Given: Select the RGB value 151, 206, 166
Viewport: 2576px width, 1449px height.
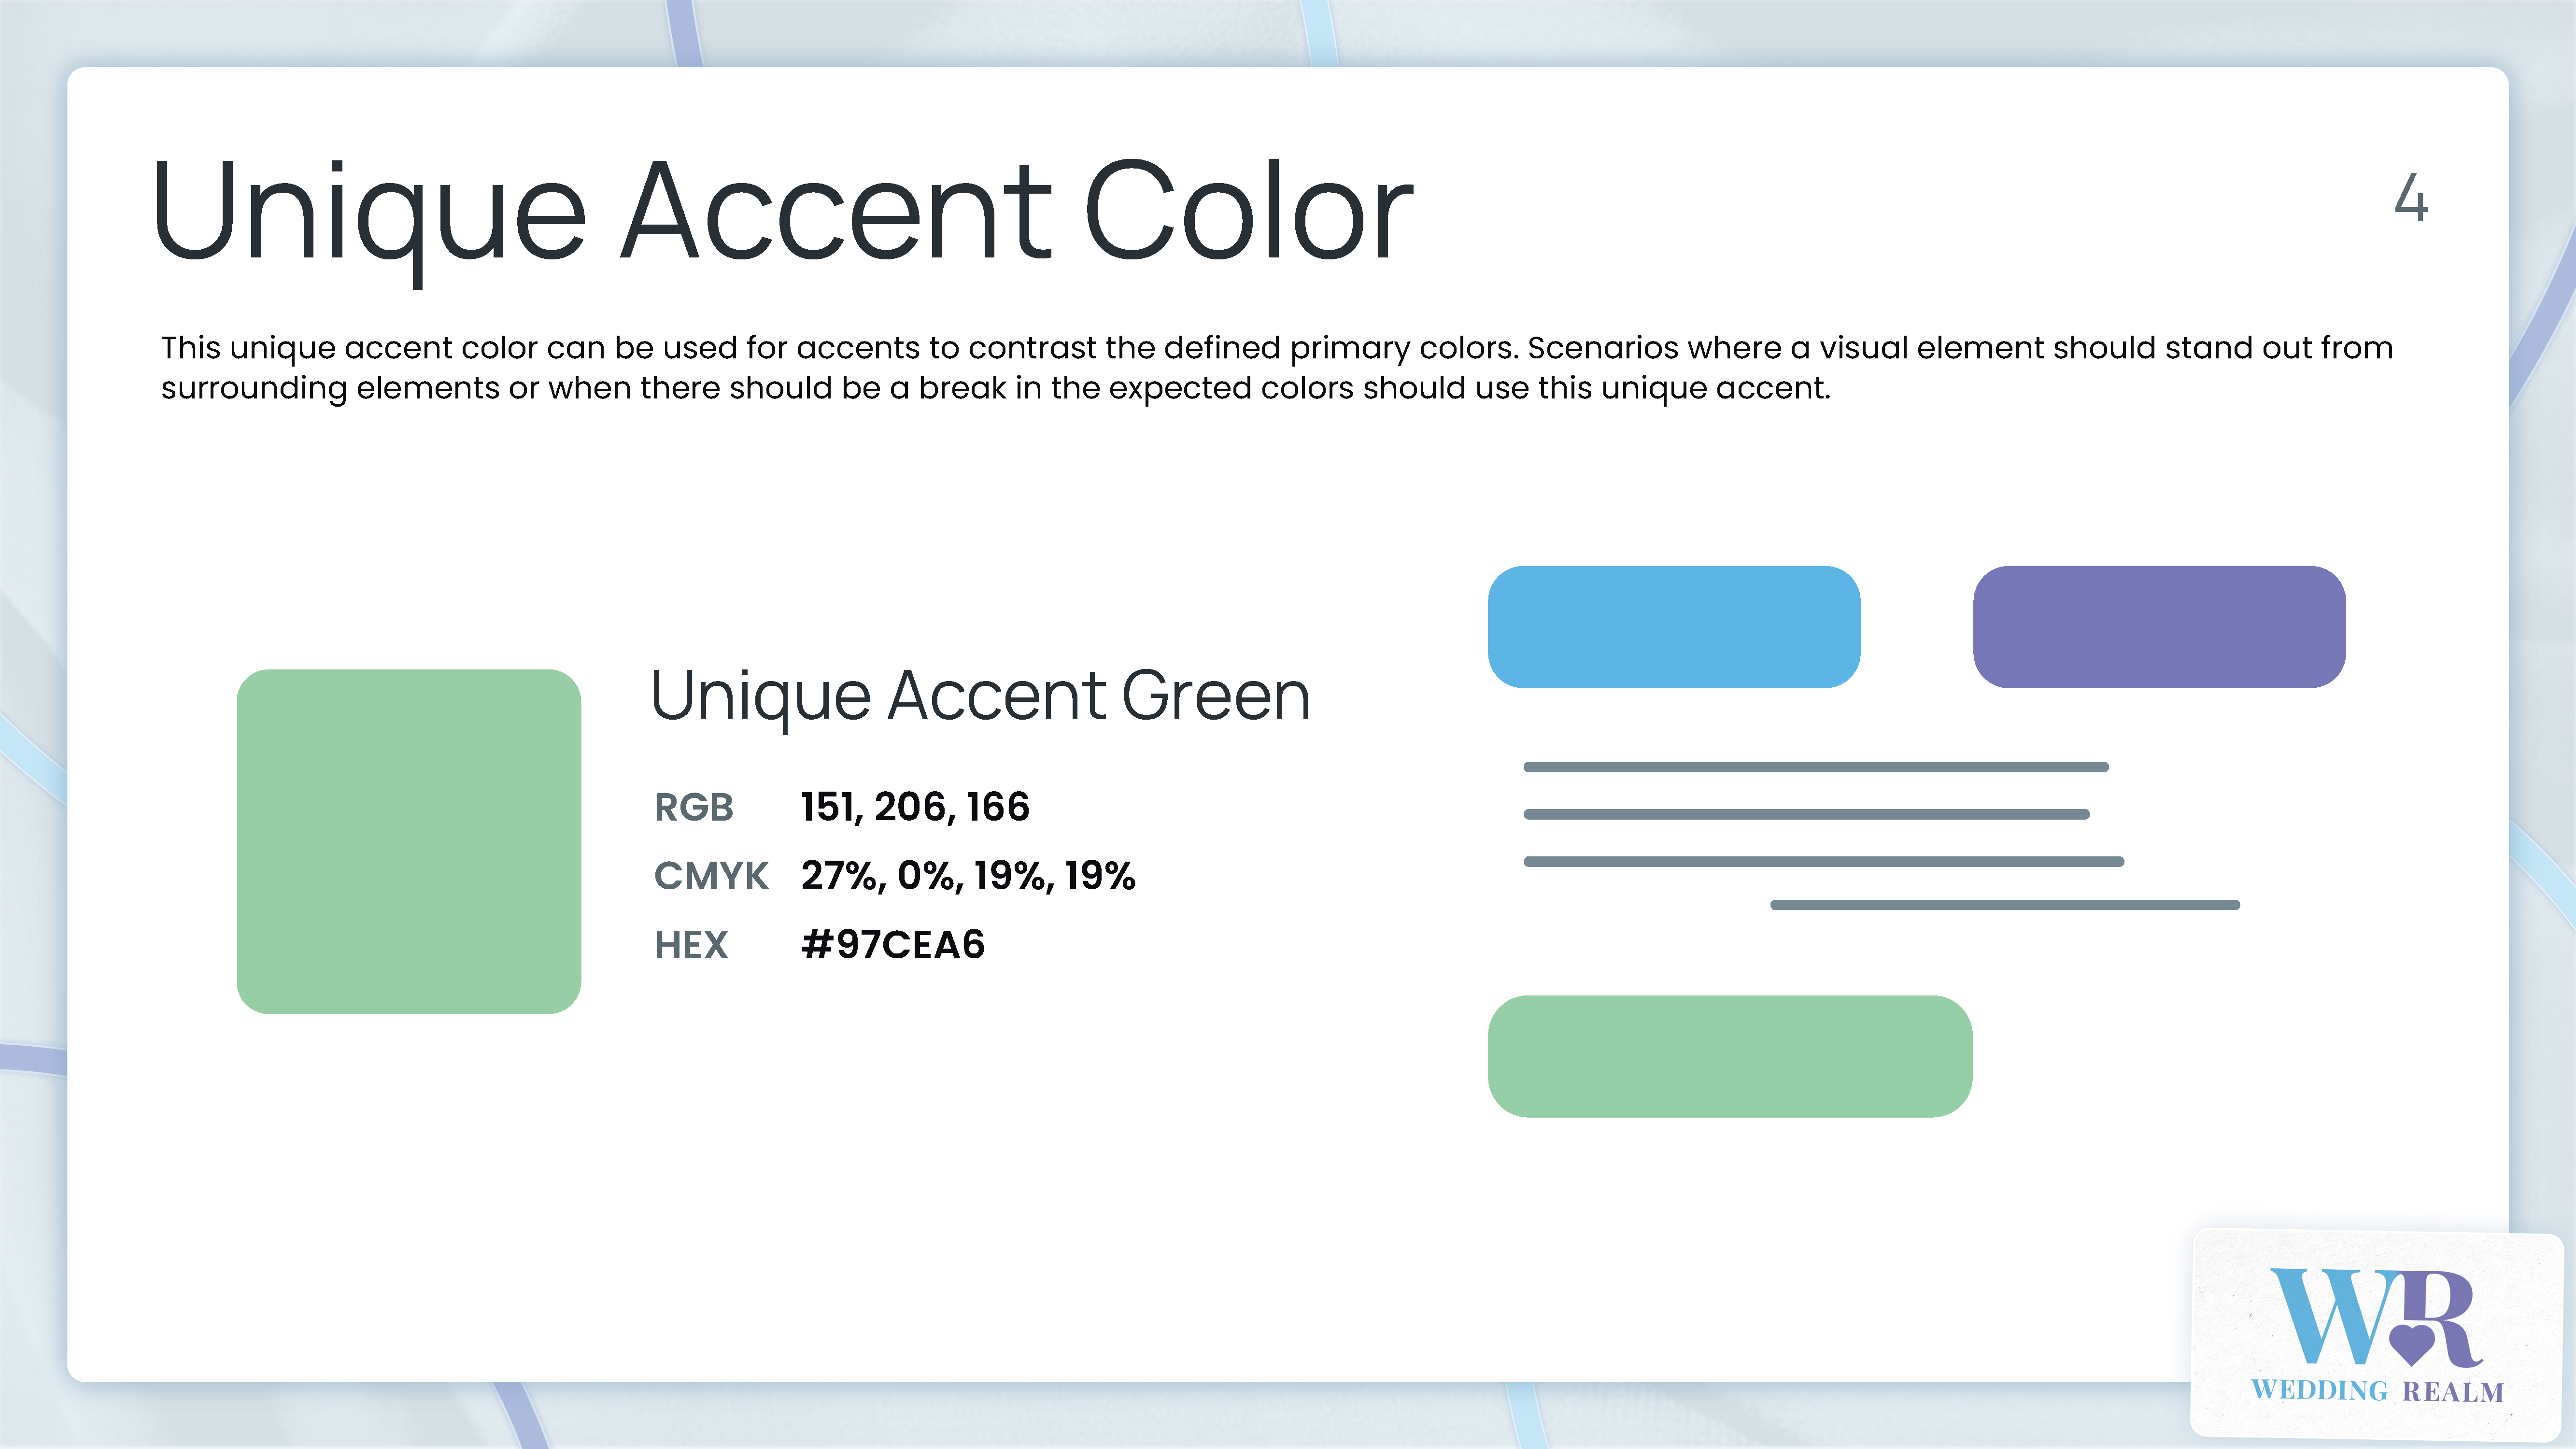Looking at the screenshot, I should [914, 807].
